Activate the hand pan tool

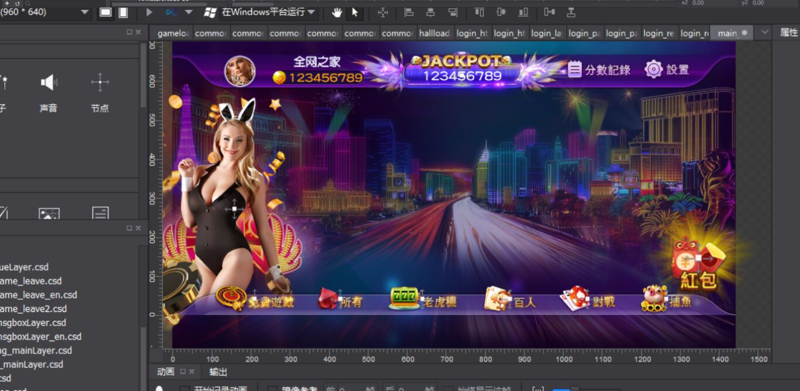(337, 12)
